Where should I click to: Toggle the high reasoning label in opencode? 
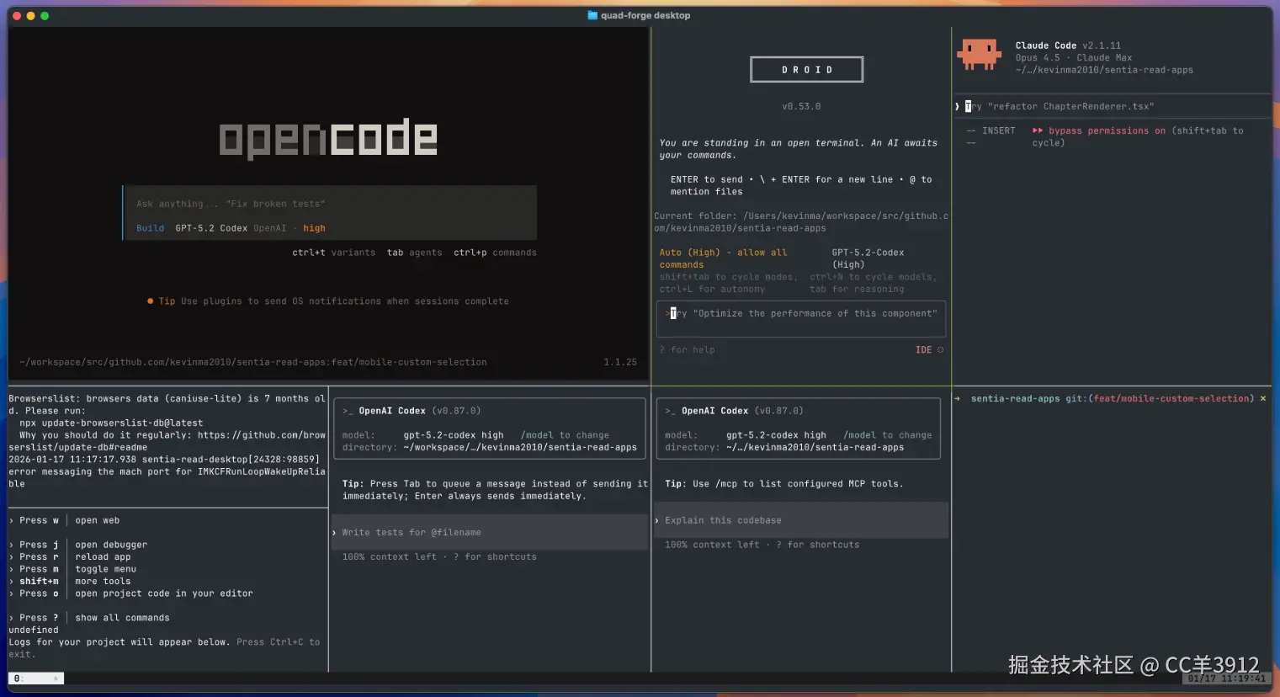tap(313, 227)
